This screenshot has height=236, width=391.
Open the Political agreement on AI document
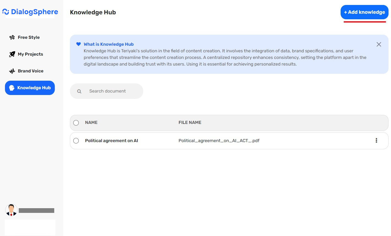click(x=111, y=140)
